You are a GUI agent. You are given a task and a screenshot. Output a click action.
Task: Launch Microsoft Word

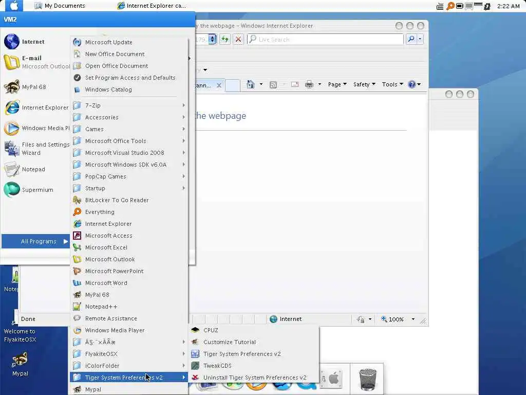(129, 283)
